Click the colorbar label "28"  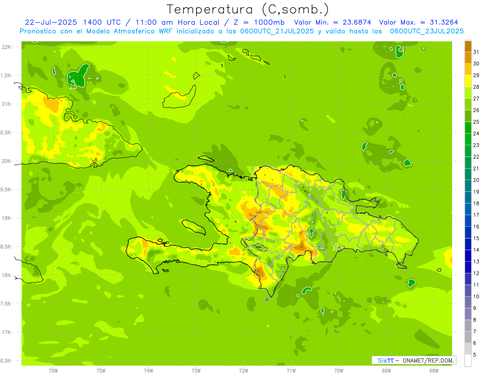pyautogui.click(x=476, y=87)
